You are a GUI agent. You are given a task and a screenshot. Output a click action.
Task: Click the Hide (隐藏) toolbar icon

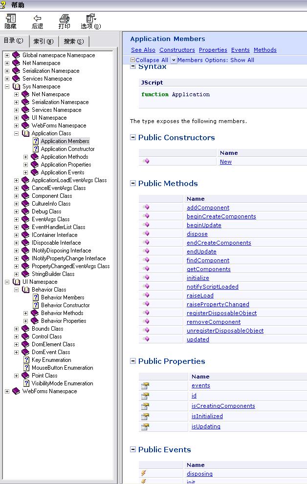(10, 19)
